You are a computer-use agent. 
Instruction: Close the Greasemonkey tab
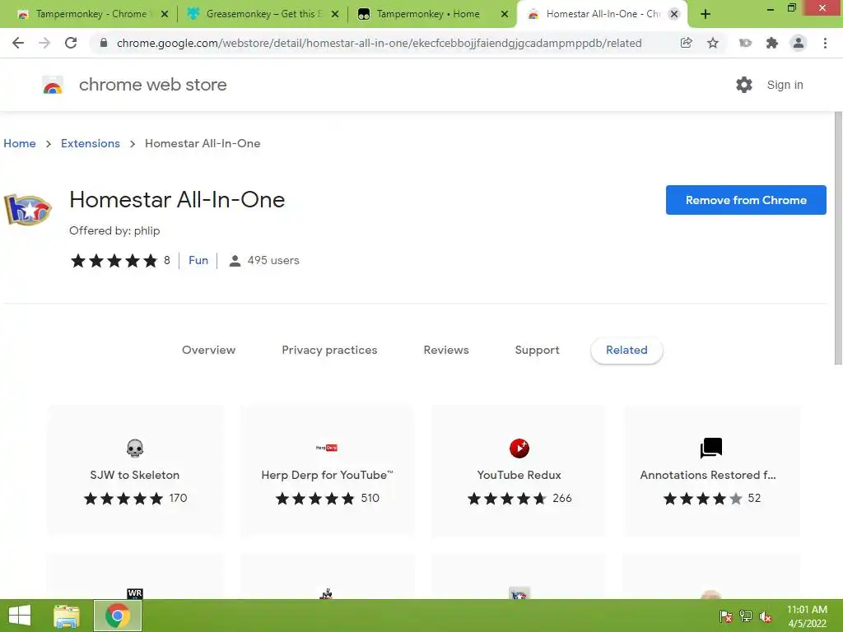(335, 15)
